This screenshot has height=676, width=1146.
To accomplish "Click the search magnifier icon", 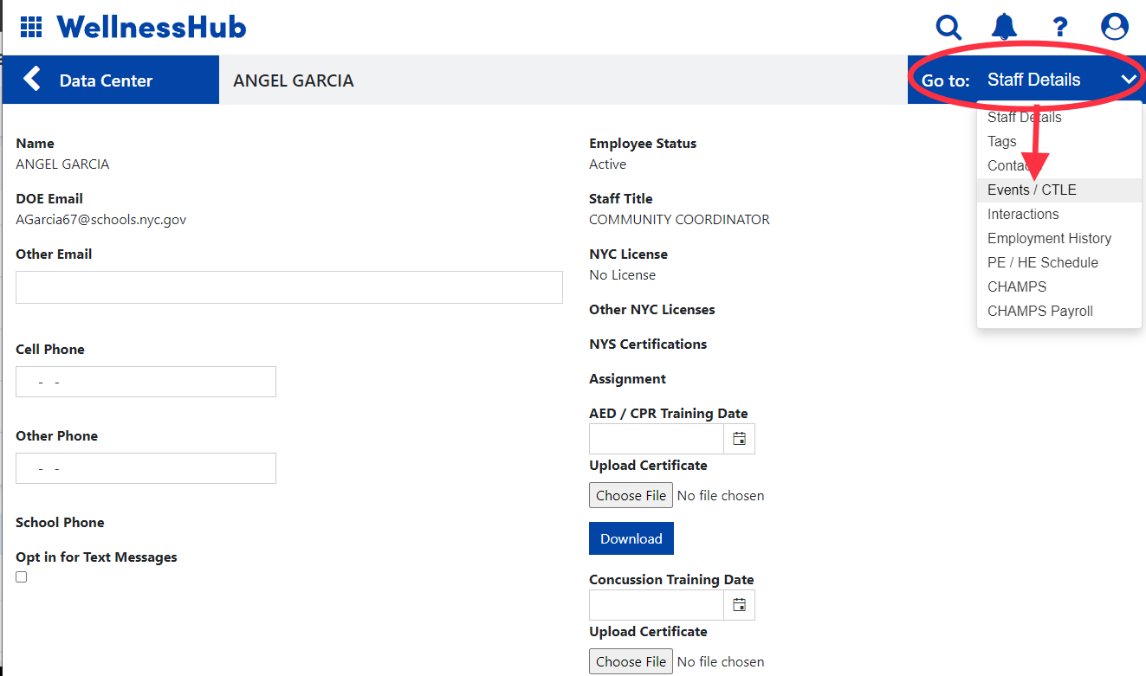I will (x=949, y=28).
